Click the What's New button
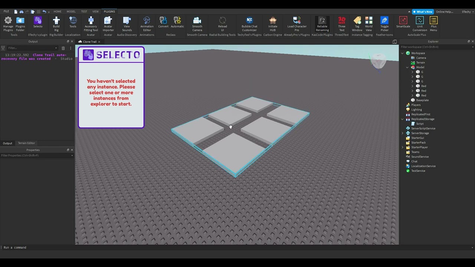Screen dimensions: 475x267 [422, 11]
